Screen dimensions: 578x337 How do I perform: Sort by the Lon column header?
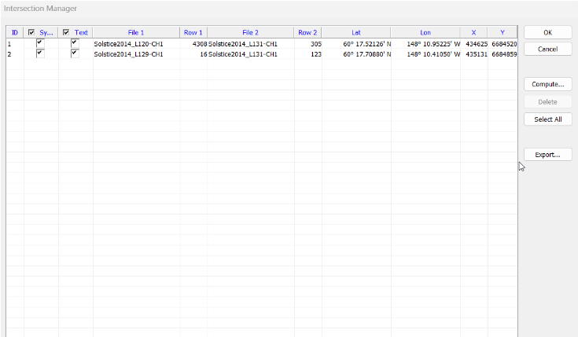point(425,32)
